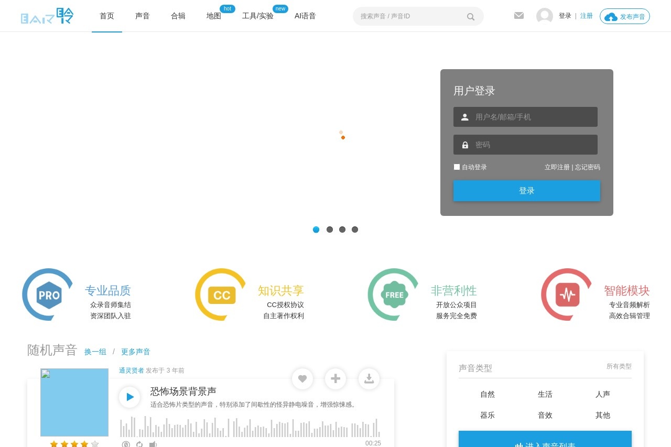Open 立即注册 registration link
671x447 pixels.
(557, 167)
